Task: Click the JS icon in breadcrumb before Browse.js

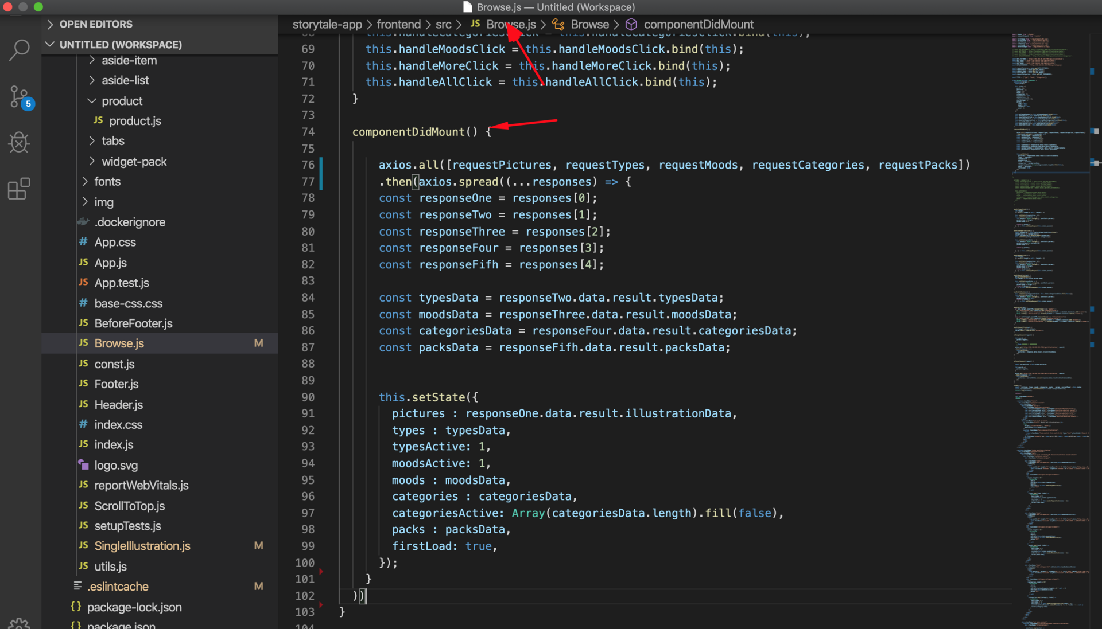Action: pos(475,24)
